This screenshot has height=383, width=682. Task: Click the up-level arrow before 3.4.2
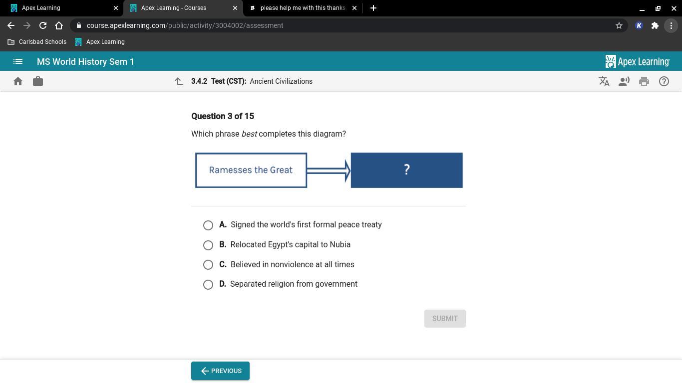click(179, 81)
